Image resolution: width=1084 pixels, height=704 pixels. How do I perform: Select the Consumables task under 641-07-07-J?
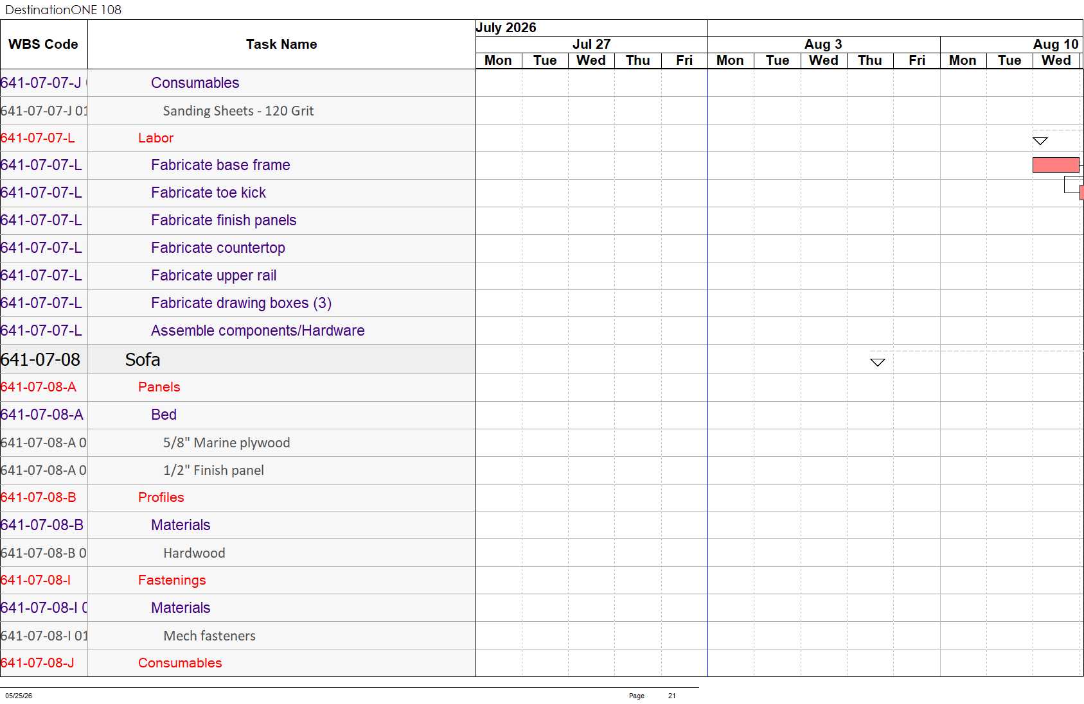pos(195,83)
